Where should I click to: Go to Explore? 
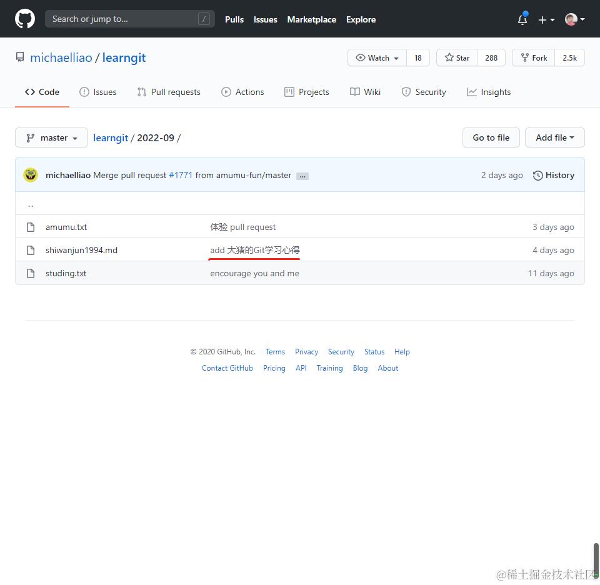point(361,19)
